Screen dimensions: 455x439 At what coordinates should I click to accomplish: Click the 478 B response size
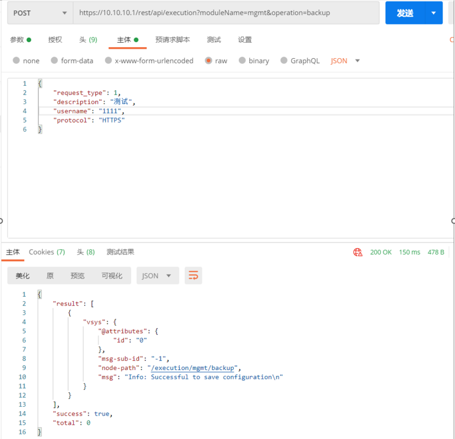coord(436,252)
